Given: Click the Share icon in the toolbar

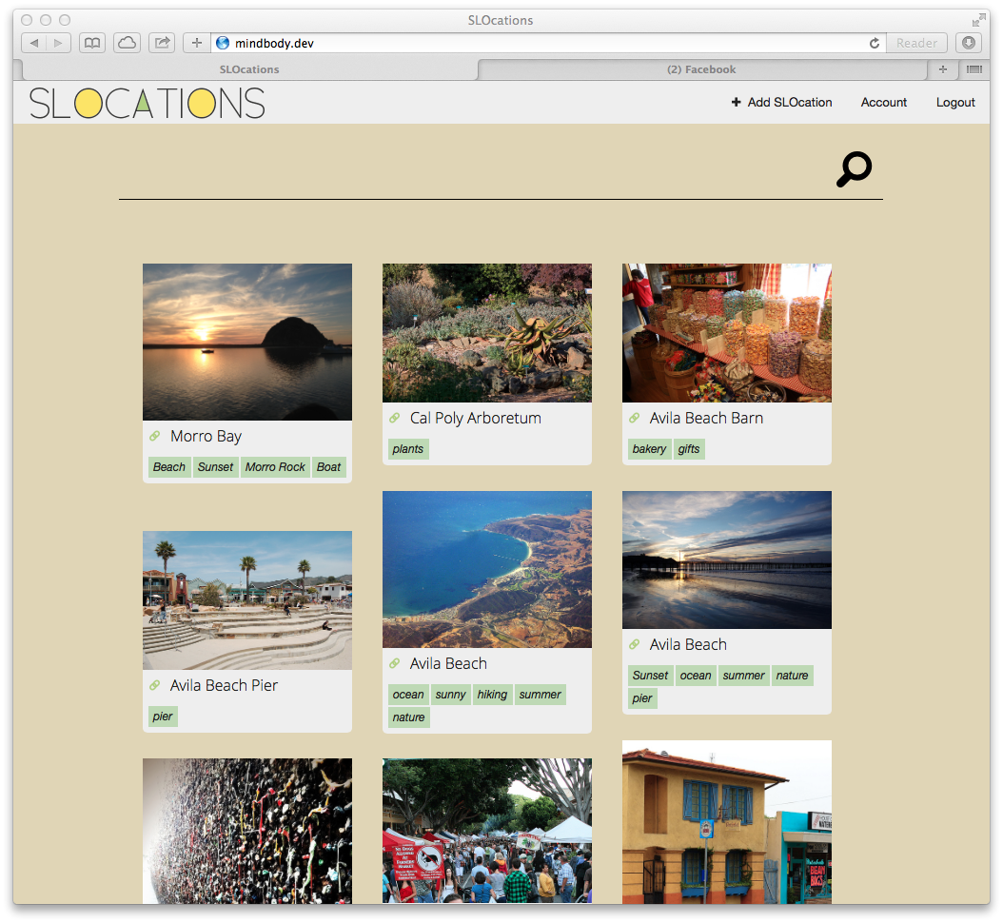Looking at the screenshot, I should (162, 43).
